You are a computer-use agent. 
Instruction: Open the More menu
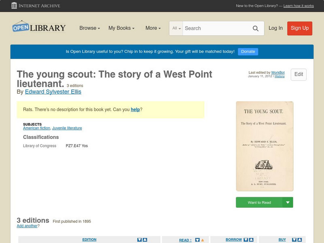152,28
